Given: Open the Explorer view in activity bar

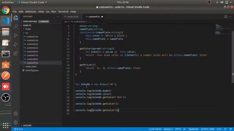Looking at the screenshot, I should [x=15, y=18].
